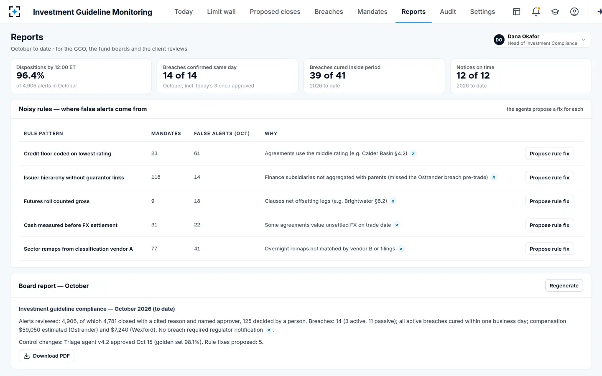Open source link arrow after Calder Basin §4.2
Image resolution: width=602 pixels, height=376 pixels.
pos(413,154)
